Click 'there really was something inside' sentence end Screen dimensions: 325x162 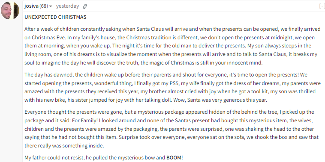click(x=64, y=146)
